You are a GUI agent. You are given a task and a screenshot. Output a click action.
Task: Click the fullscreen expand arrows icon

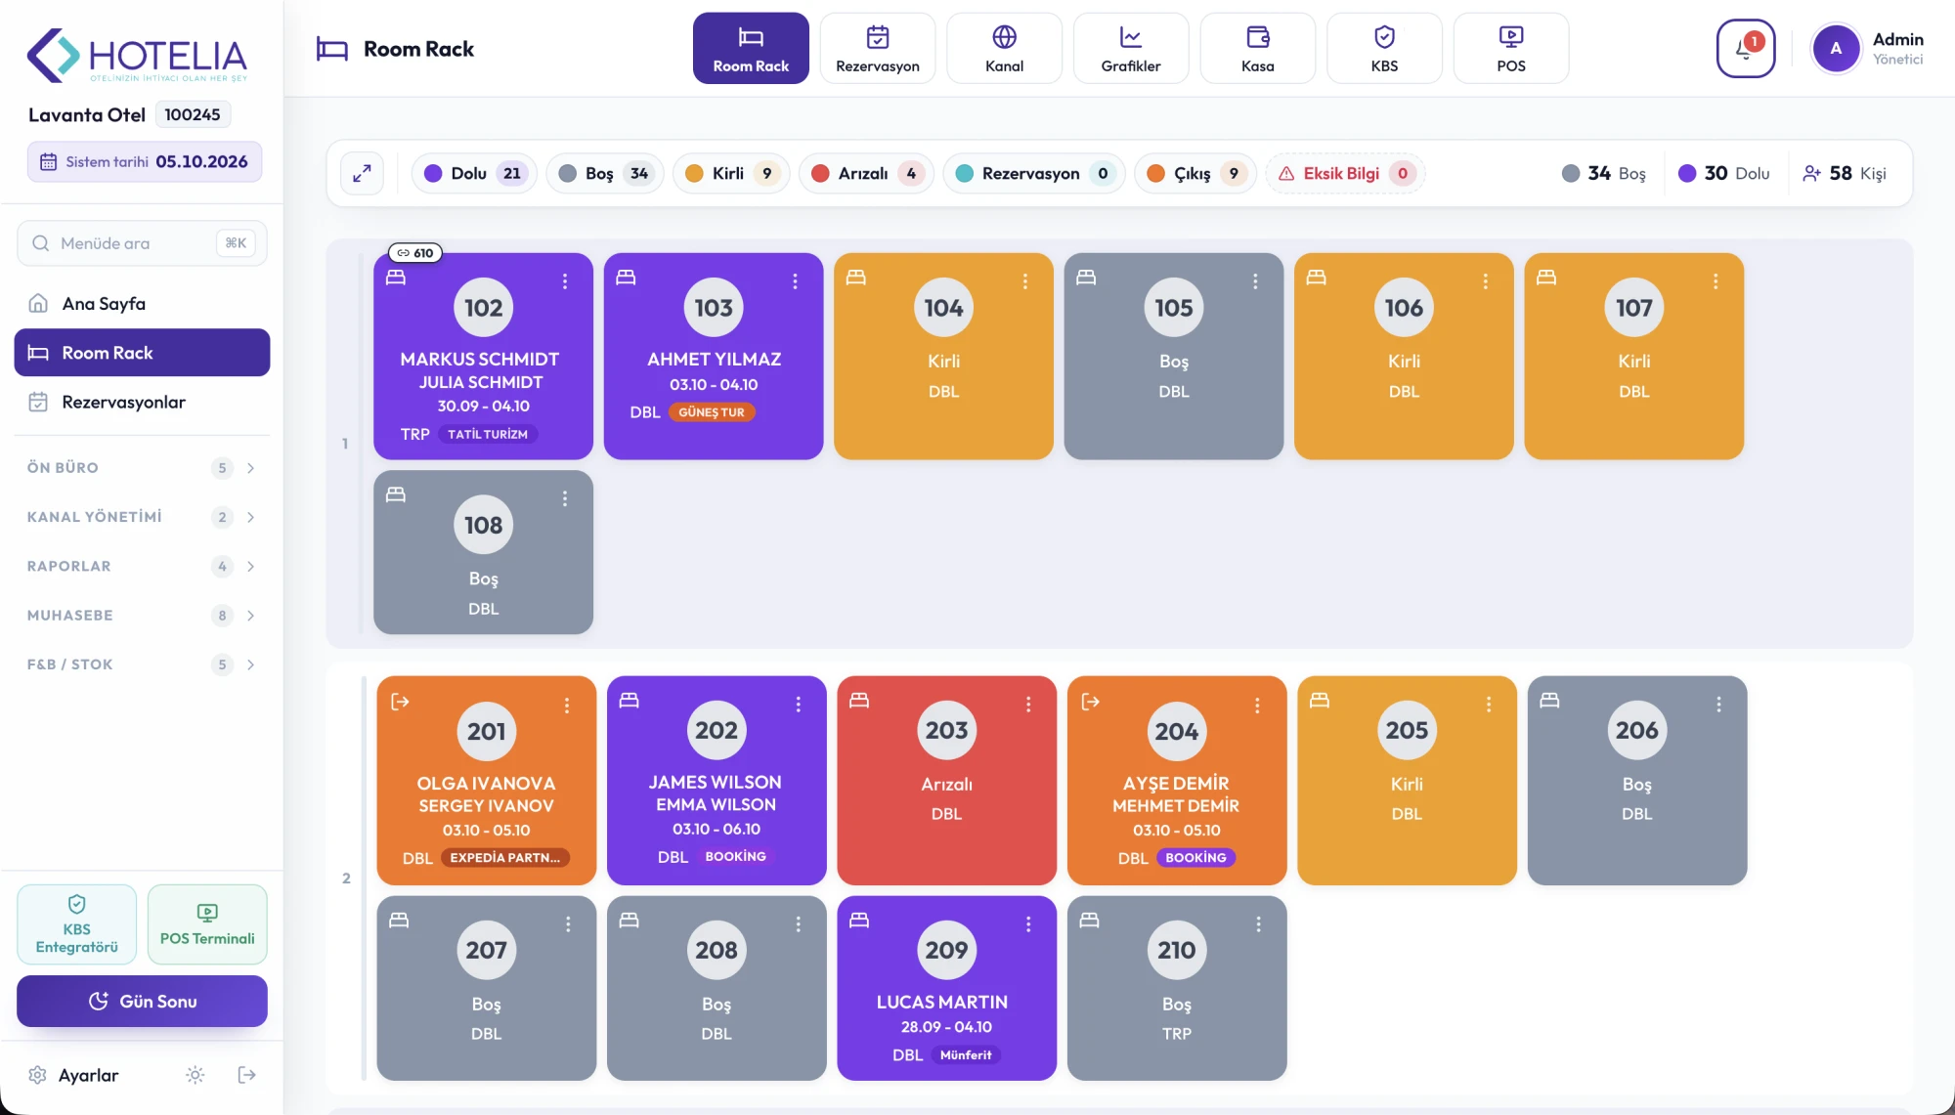(x=362, y=173)
